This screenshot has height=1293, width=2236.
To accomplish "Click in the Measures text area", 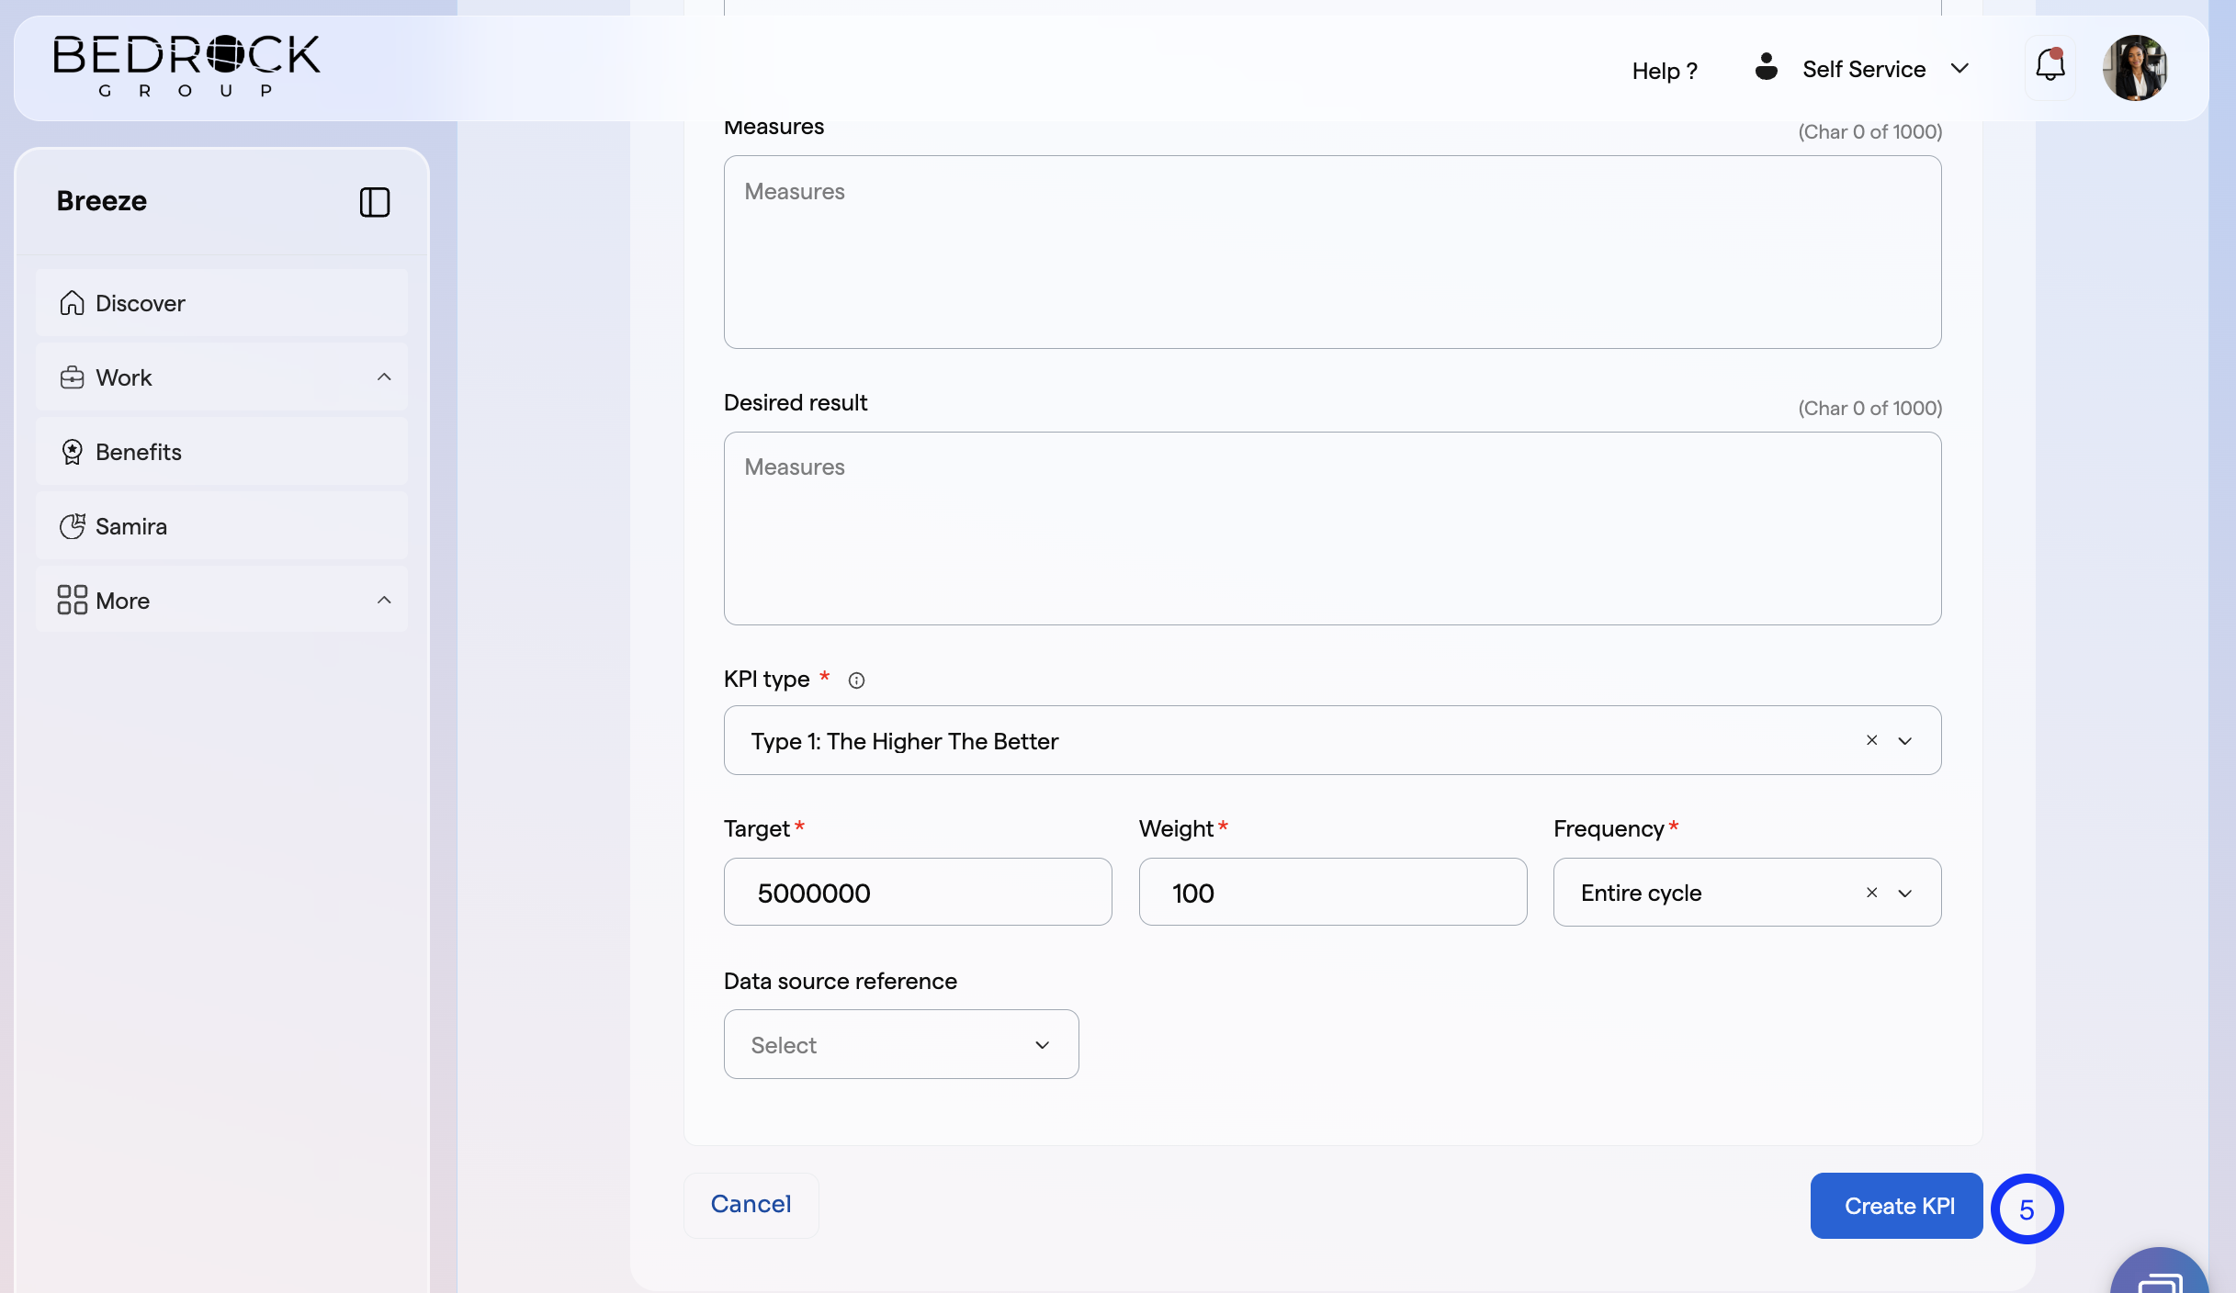I will [x=1332, y=252].
